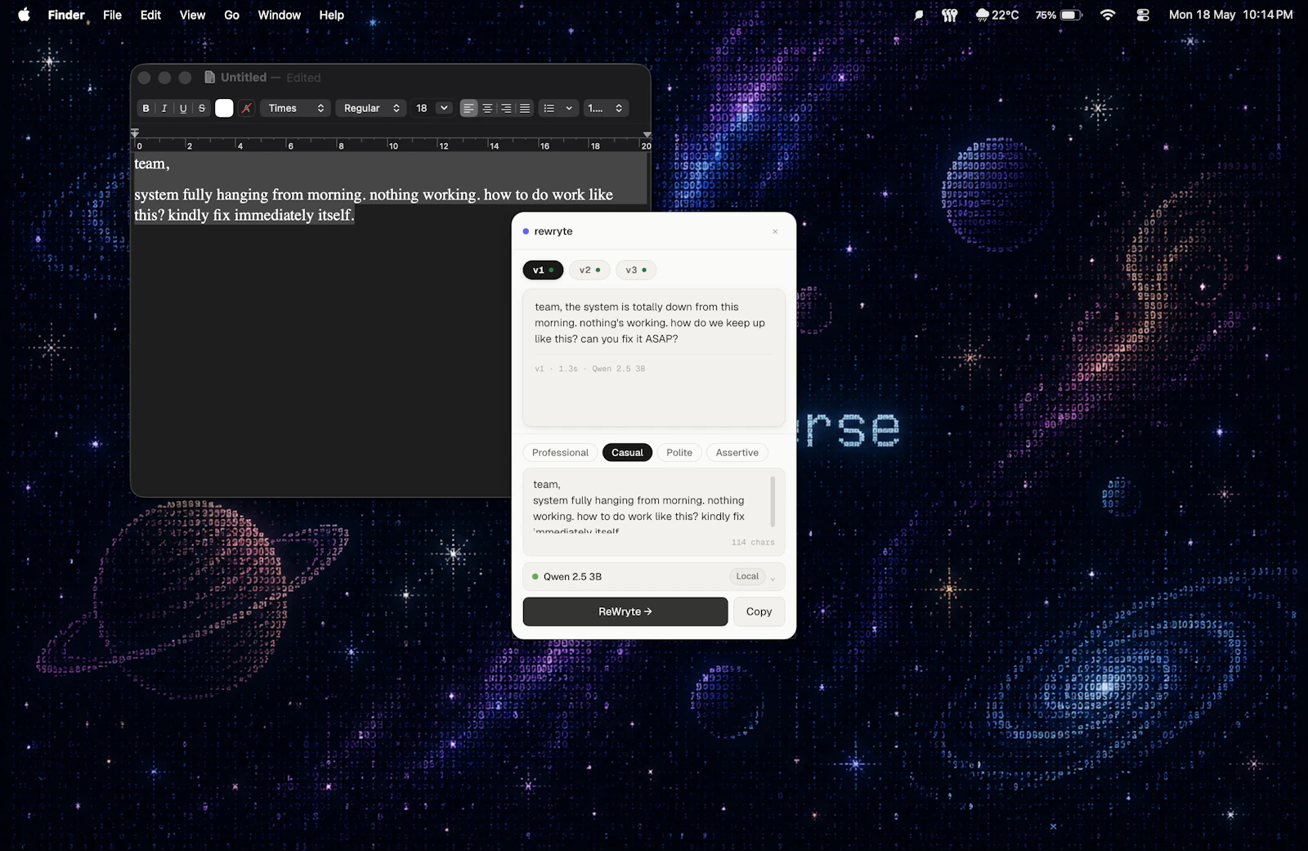Open the Go menu
This screenshot has height=851, width=1308.
pos(231,15)
